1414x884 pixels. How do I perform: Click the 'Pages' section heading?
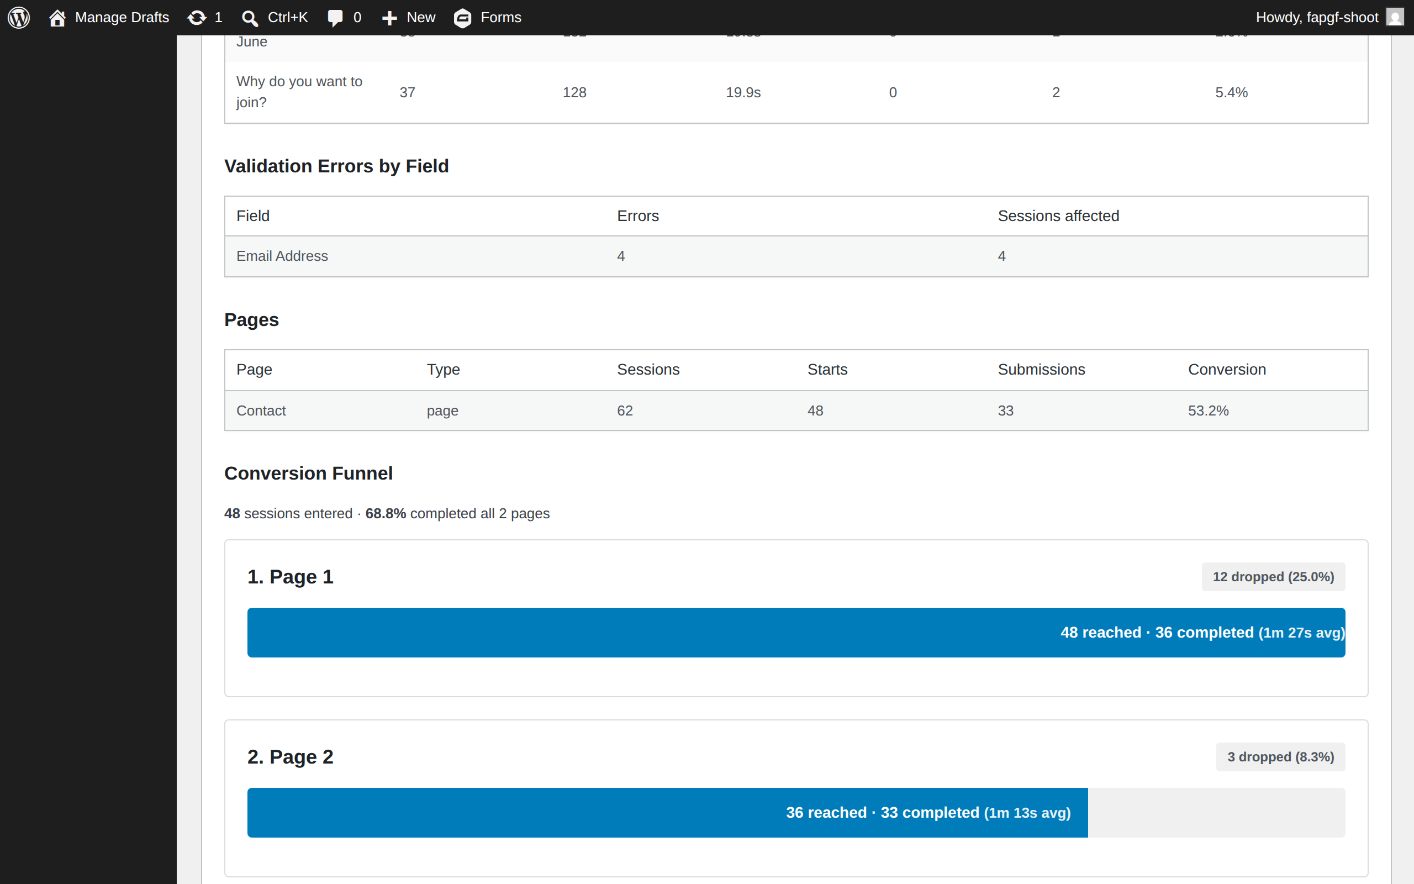(x=251, y=320)
